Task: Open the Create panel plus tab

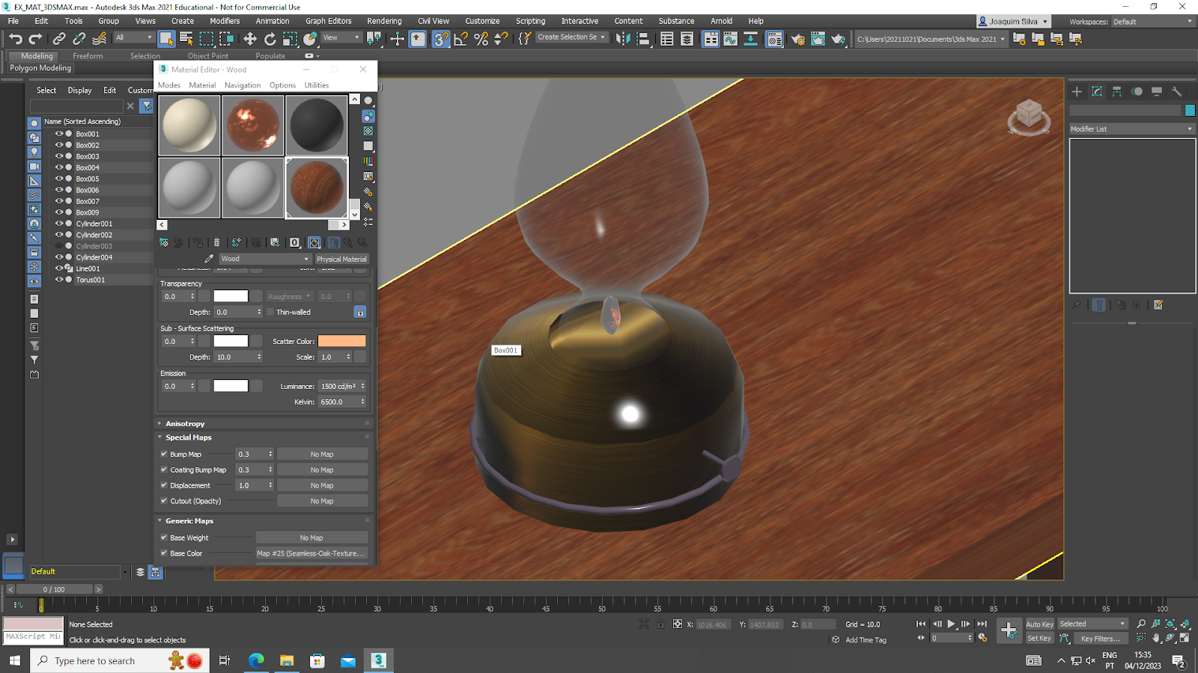Action: pos(1077,91)
